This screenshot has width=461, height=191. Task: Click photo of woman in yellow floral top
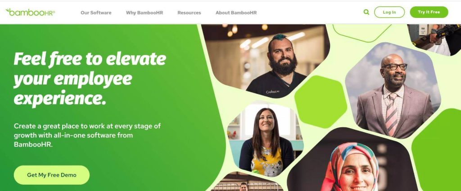[x=266, y=139]
